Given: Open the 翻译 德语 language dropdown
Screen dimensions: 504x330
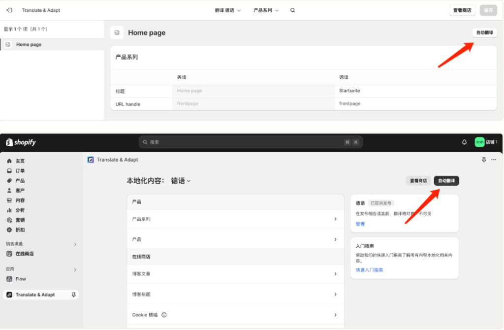Looking at the screenshot, I should pyautogui.click(x=228, y=10).
